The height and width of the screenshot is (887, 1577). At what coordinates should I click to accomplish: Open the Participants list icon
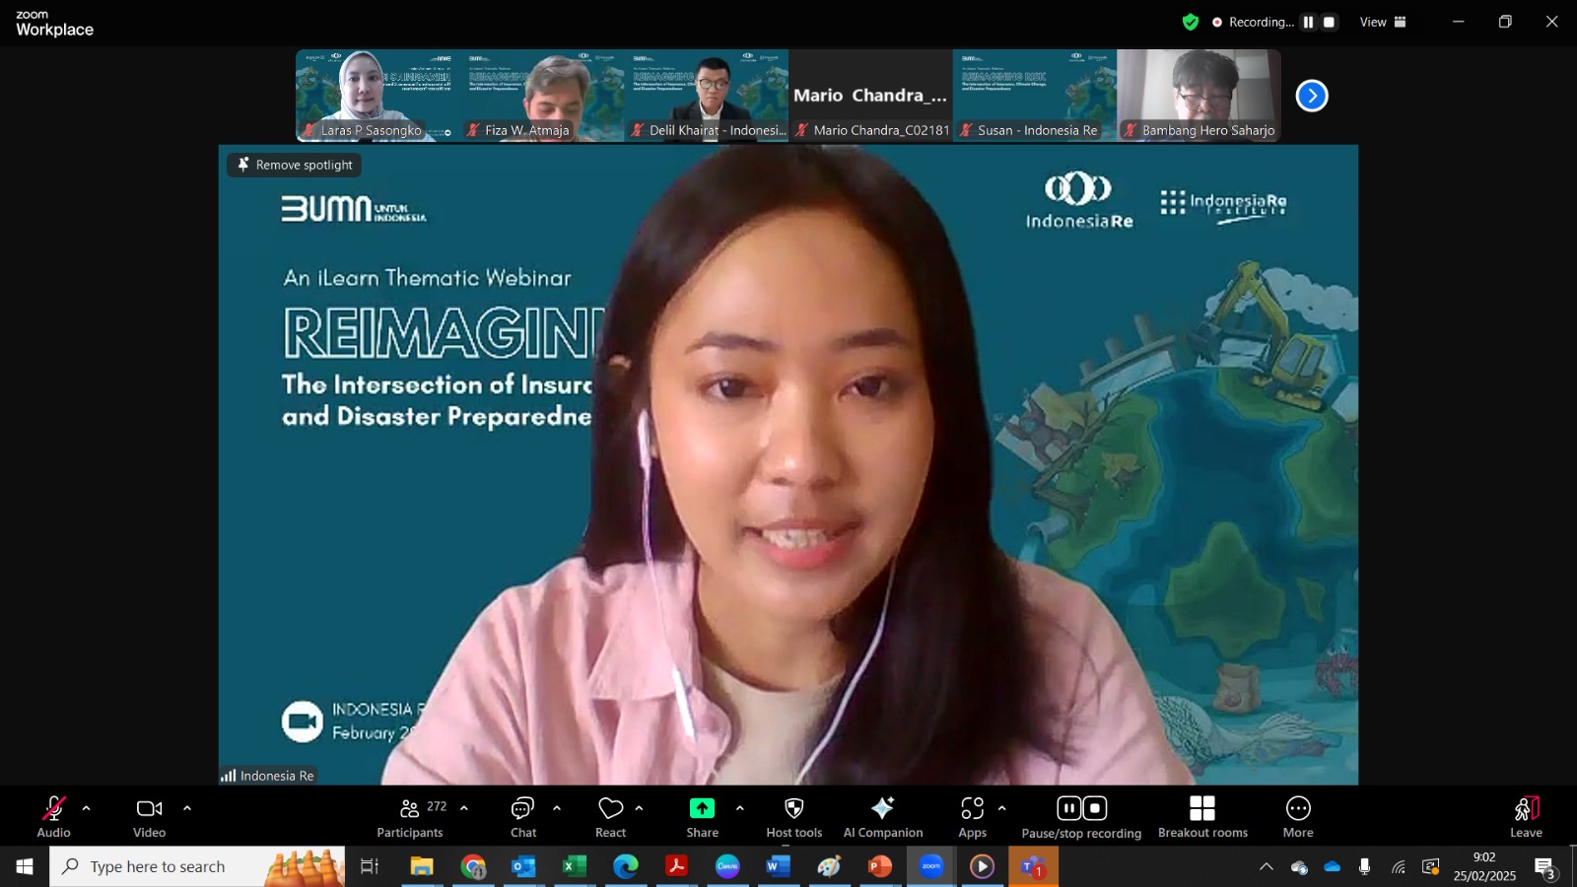(410, 809)
